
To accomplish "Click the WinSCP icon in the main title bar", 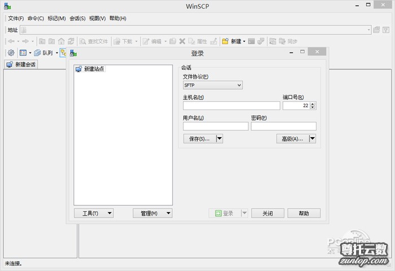I will (x=7, y=6).
